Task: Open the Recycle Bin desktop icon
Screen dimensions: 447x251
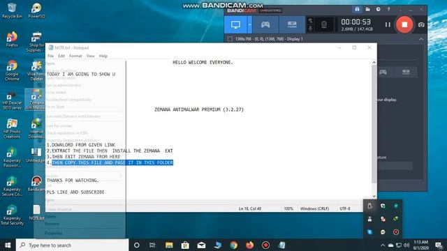Action: pos(12,10)
